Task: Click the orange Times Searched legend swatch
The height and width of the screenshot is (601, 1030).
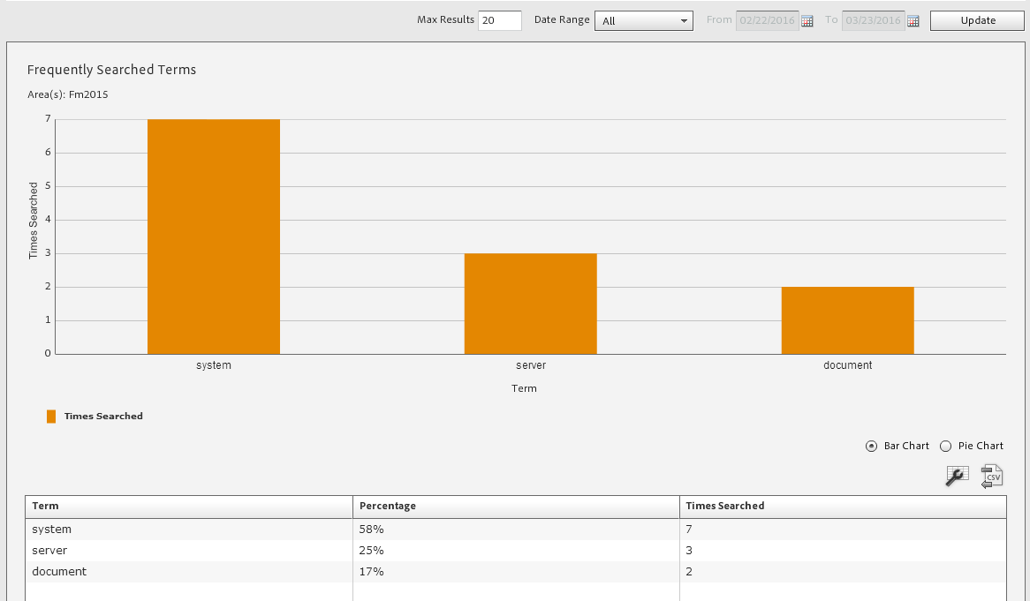Action: pos(50,416)
